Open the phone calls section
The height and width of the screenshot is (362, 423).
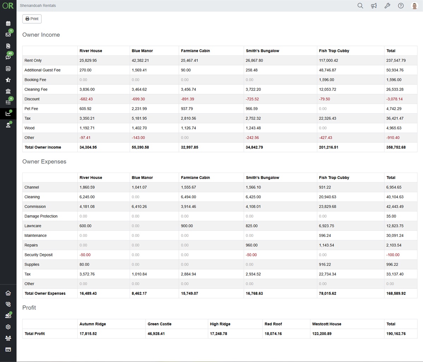(8, 304)
